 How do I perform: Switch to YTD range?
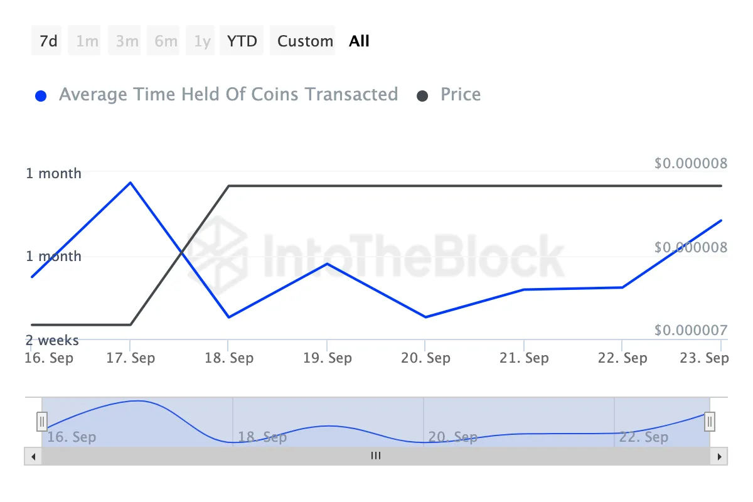(x=242, y=41)
